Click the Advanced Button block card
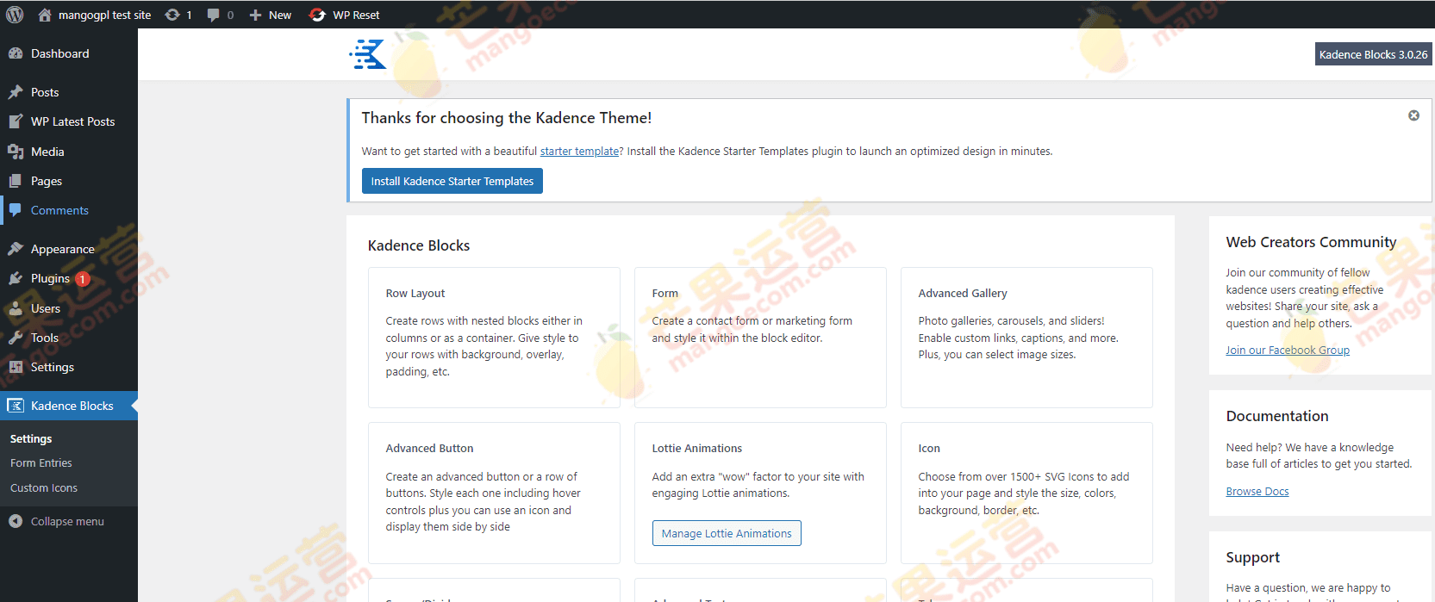The image size is (1435, 602). (x=494, y=493)
